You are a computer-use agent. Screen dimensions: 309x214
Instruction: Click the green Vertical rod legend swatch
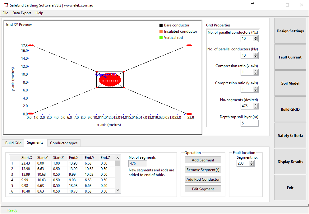(161, 37)
